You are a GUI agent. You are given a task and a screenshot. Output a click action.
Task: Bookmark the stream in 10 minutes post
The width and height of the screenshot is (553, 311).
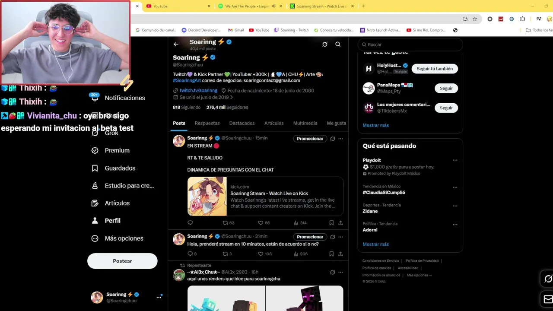(x=331, y=254)
